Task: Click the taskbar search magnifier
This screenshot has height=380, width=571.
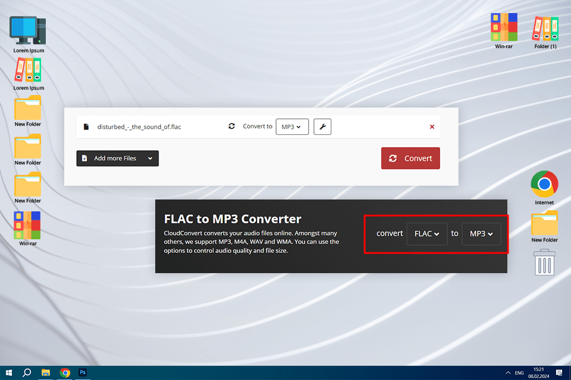Action: 27,373
